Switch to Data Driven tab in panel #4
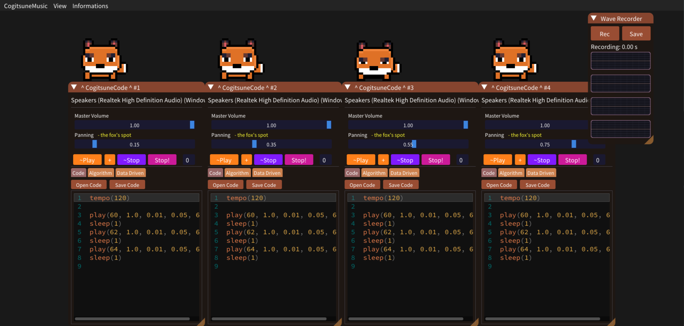The image size is (684, 326). [540, 173]
